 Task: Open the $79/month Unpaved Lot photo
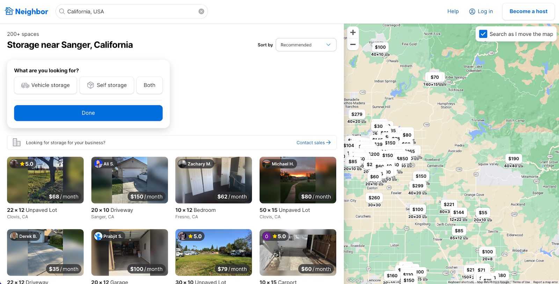214,253
